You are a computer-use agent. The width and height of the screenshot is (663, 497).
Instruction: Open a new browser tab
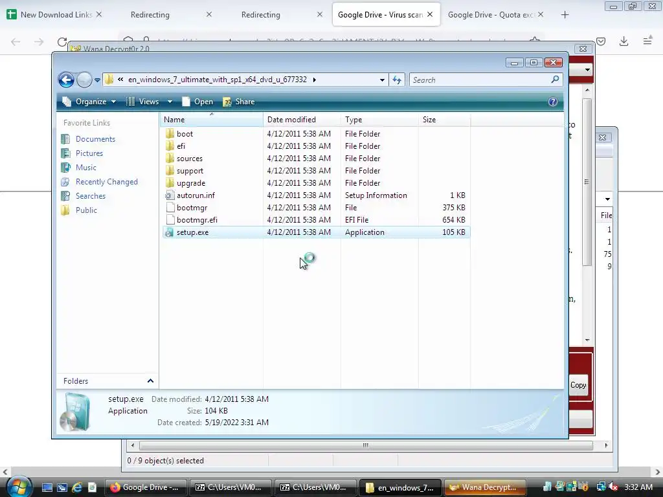click(x=565, y=15)
